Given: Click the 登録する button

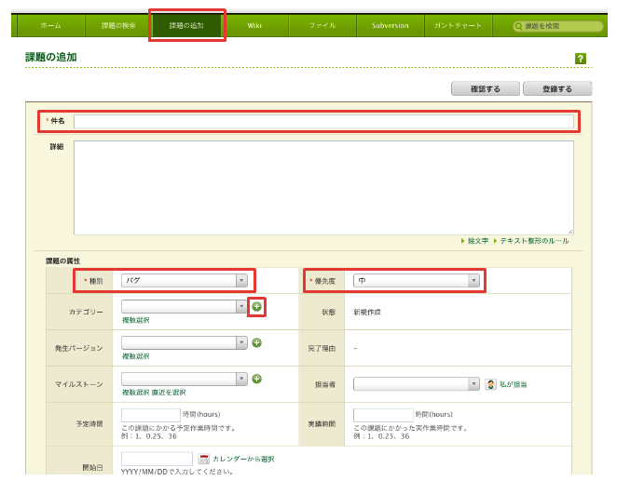Looking at the screenshot, I should tap(557, 88).
